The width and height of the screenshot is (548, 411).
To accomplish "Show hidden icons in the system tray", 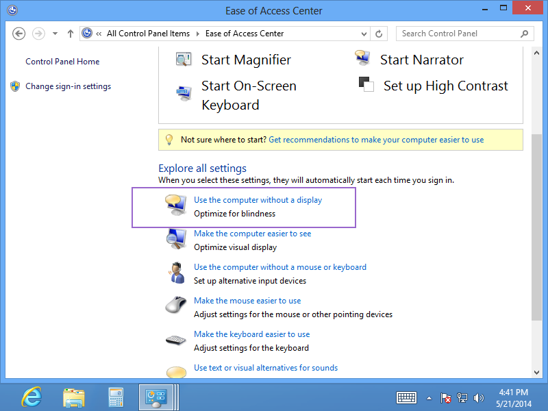I will click(429, 398).
